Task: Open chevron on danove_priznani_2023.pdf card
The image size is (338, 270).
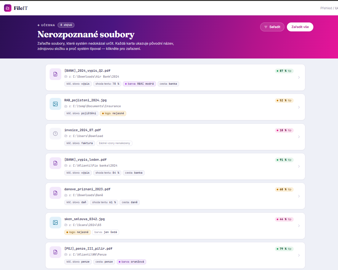Action: pyautogui.click(x=299, y=196)
